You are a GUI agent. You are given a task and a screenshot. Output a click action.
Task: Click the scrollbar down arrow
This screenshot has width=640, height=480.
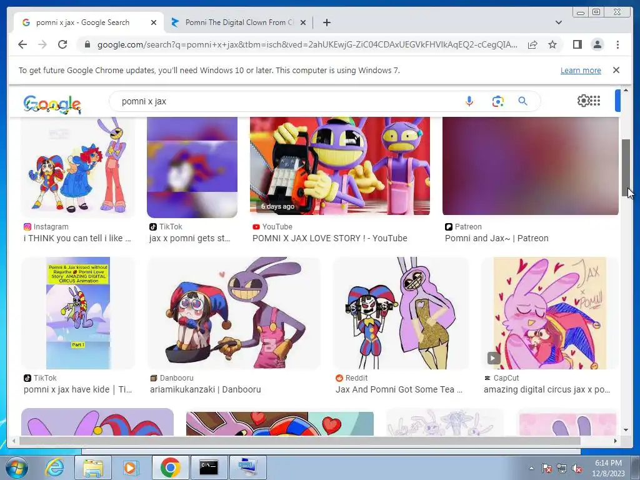tap(626, 429)
